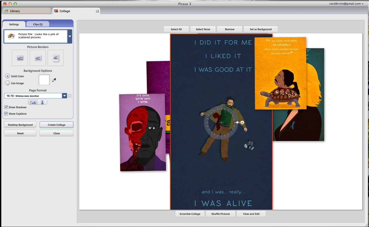This screenshot has width=369, height=227.
Task: Toggle the Show Captions checkbox
Action: click(6, 114)
